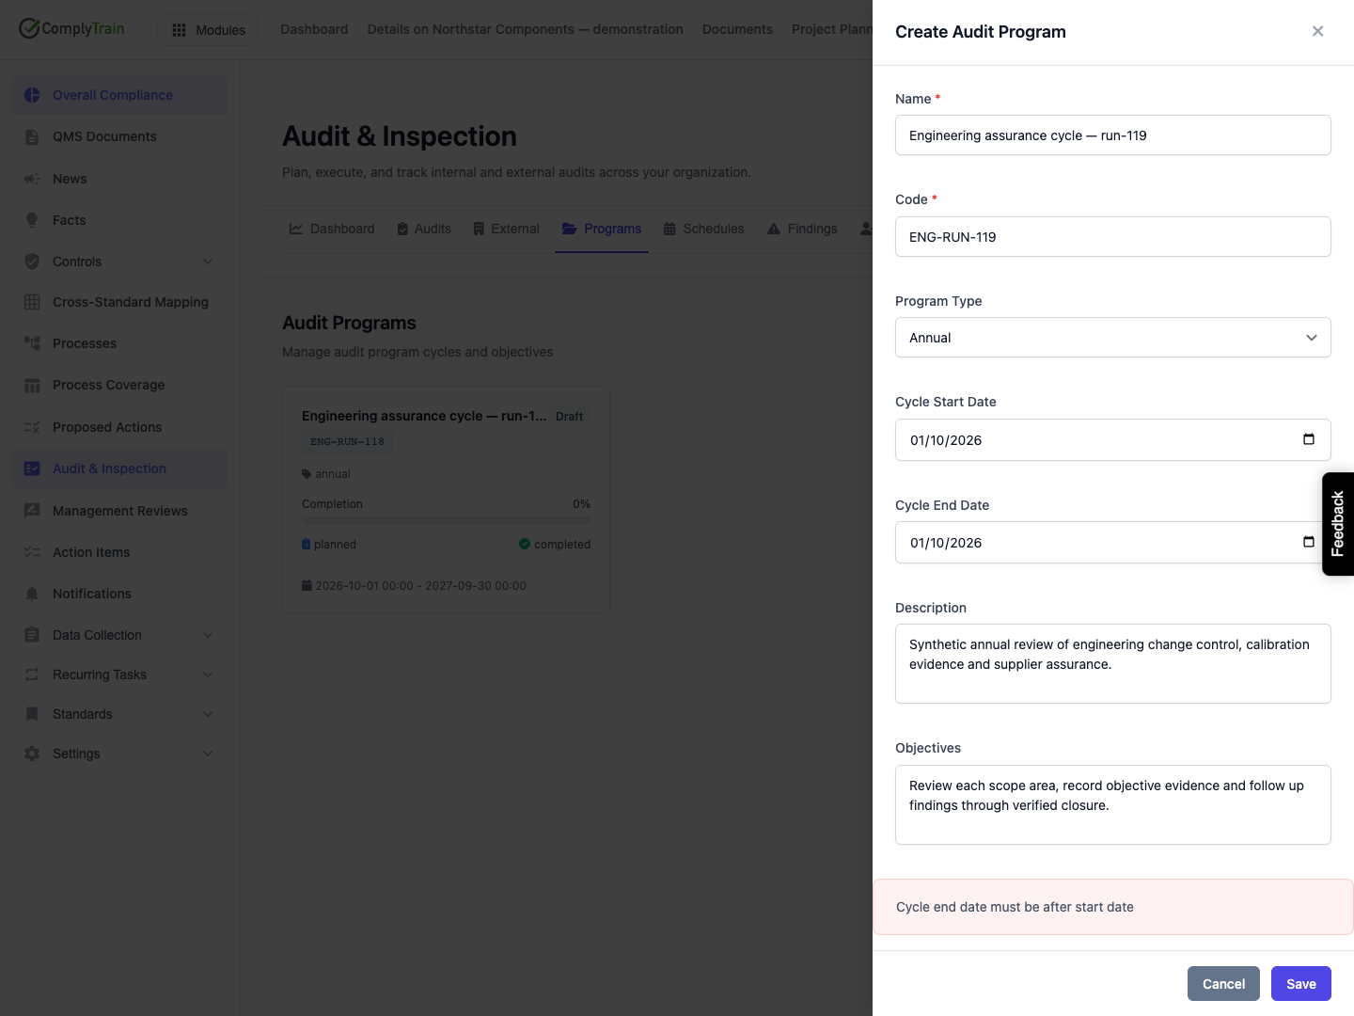The height and width of the screenshot is (1016, 1354).
Task: Switch to the Audits tab
Action: tap(424, 229)
